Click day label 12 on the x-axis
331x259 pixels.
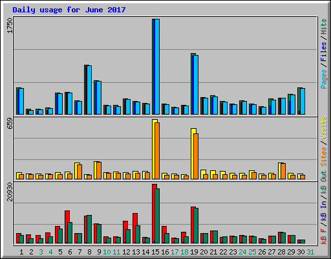[126, 252]
